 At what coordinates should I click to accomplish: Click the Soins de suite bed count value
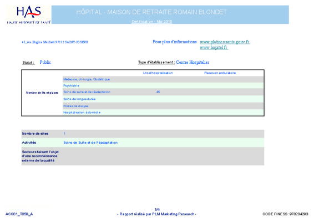[x=158, y=92]
